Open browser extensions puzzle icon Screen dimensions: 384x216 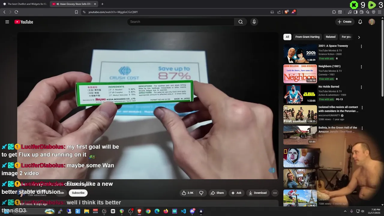[x=334, y=12]
